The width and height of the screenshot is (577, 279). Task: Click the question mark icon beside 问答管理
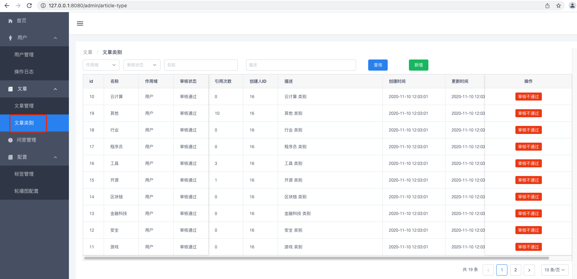(x=10, y=140)
